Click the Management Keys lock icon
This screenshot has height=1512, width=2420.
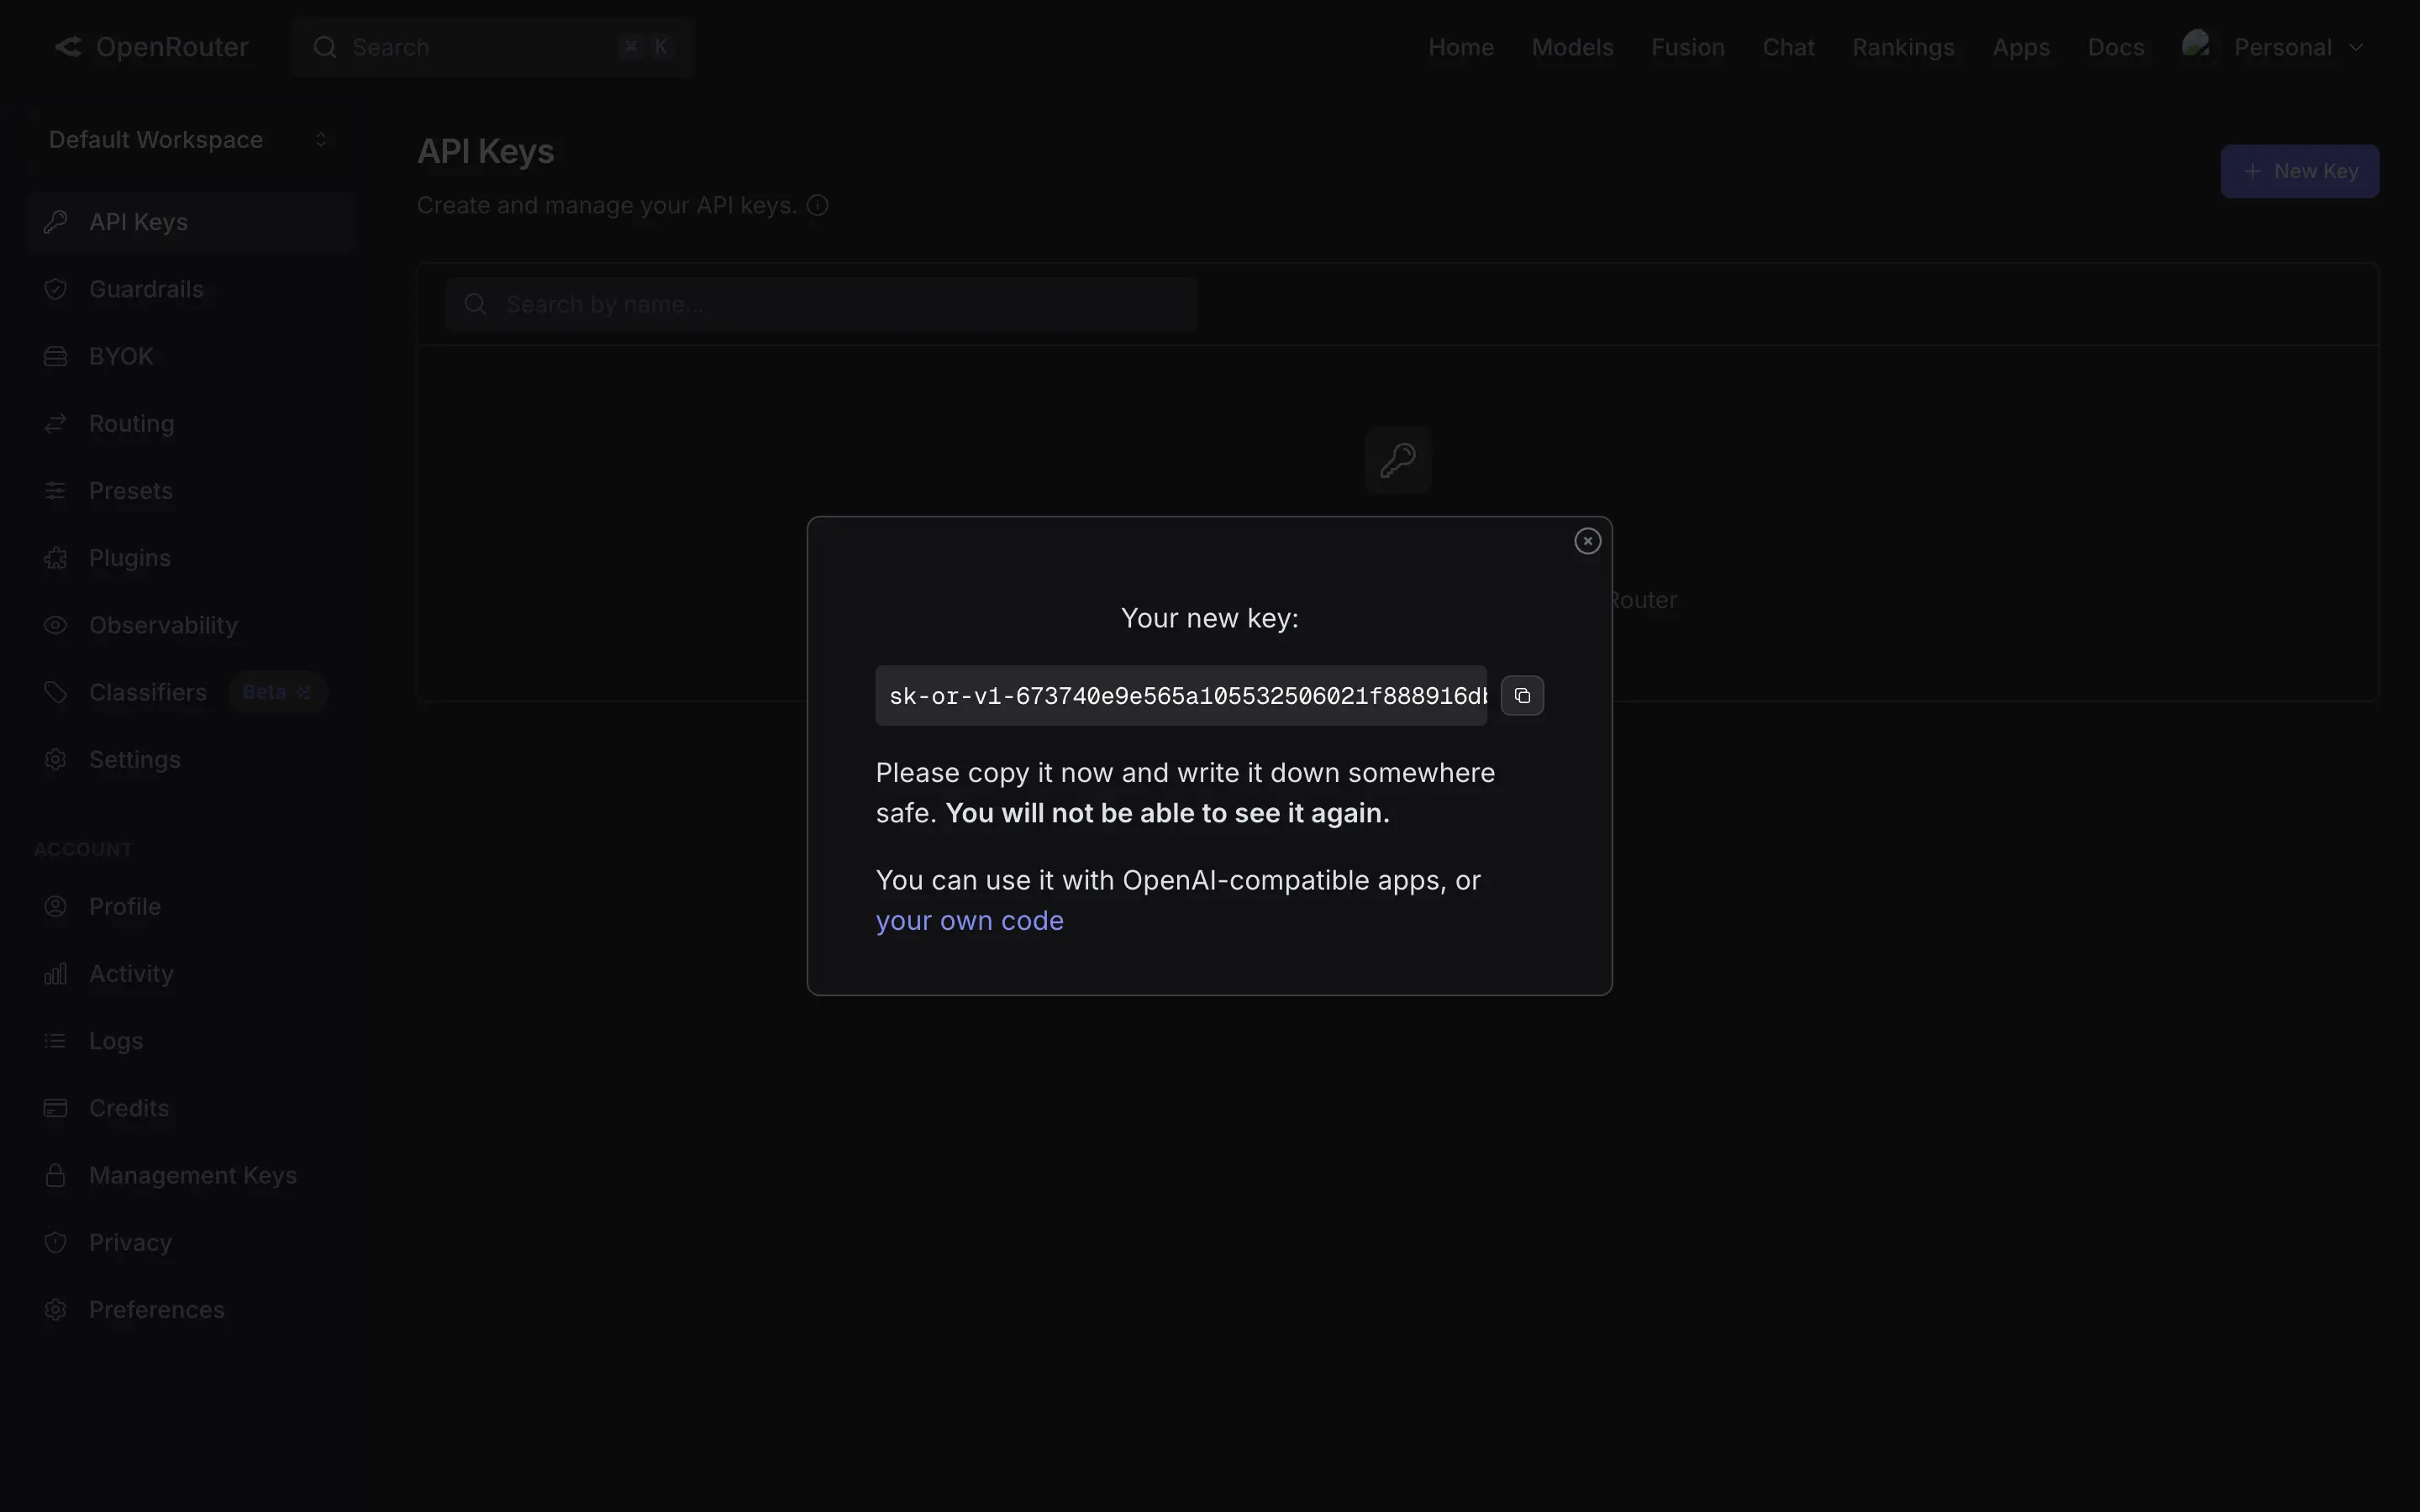click(x=56, y=1175)
